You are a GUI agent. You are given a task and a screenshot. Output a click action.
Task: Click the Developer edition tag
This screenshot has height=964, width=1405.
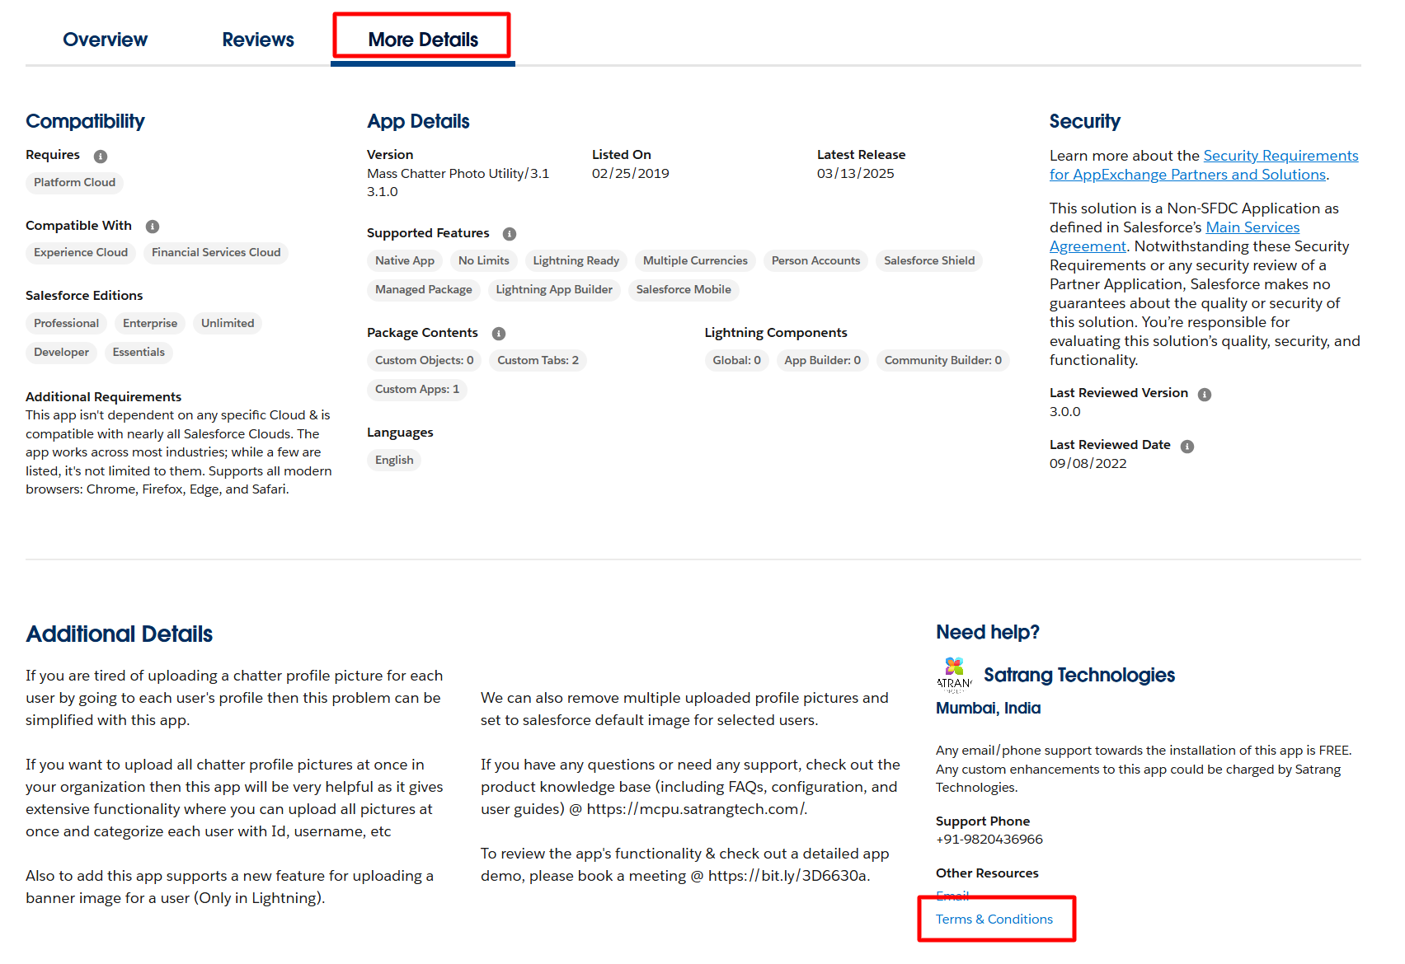point(61,353)
